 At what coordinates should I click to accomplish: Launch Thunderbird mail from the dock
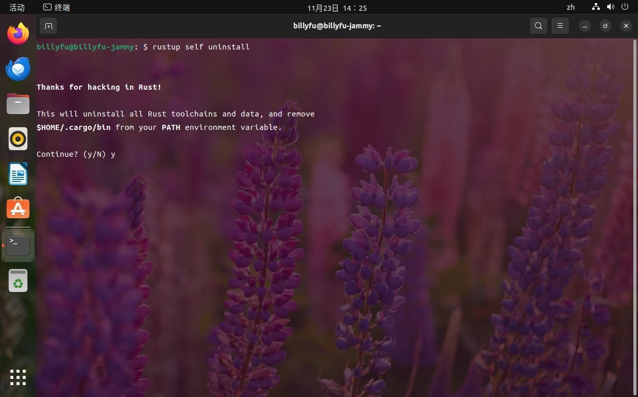[18, 69]
